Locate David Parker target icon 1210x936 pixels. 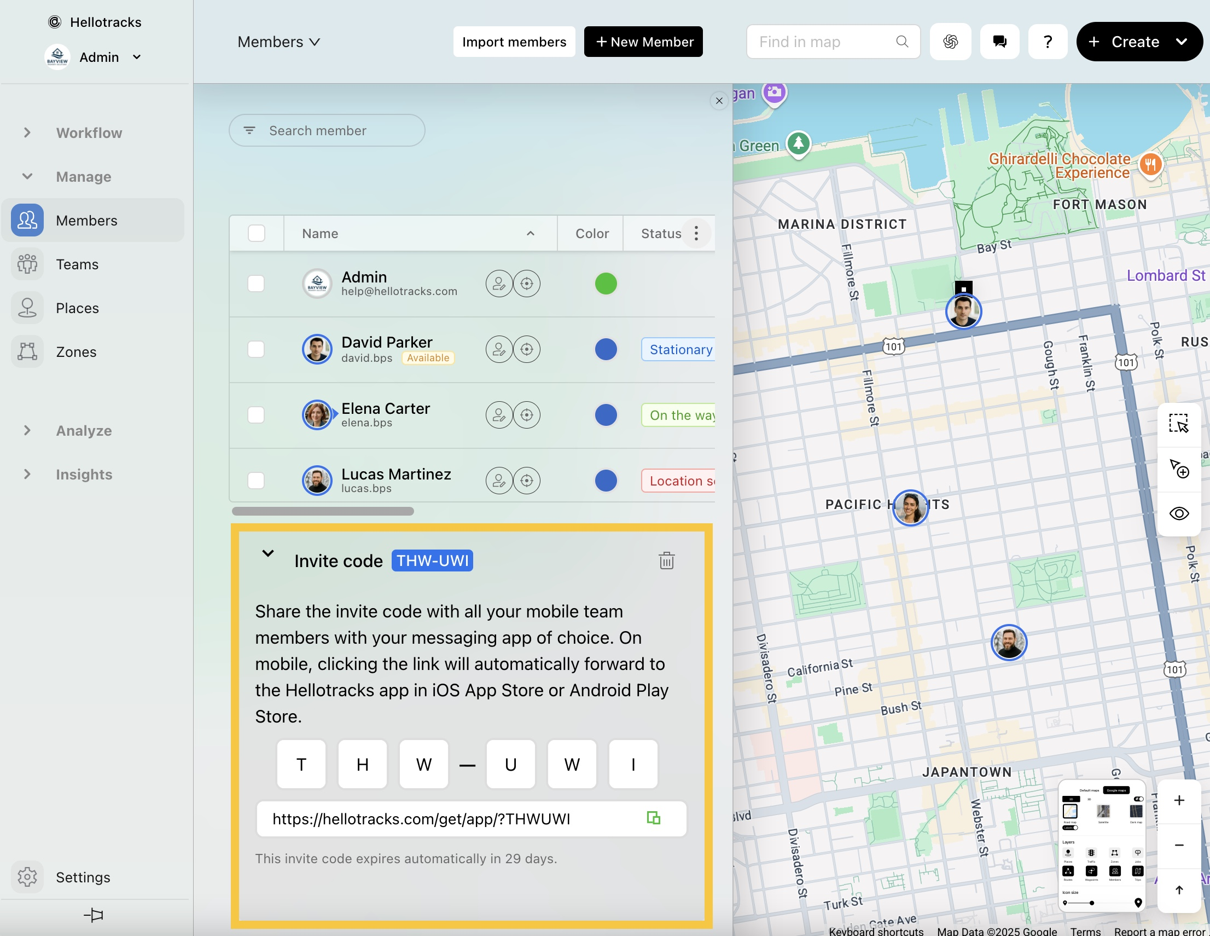click(x=526, y=349)
